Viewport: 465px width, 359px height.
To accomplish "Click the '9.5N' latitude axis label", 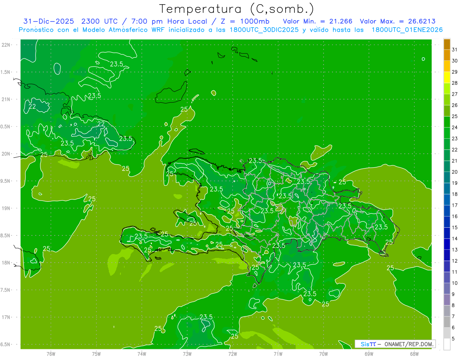I will (6, 181).
